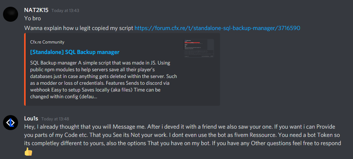The height and width of the screenshot is (159, 353).
Task: Click the Today at 13:43 timestamp
Action: [x=65, y=10]
